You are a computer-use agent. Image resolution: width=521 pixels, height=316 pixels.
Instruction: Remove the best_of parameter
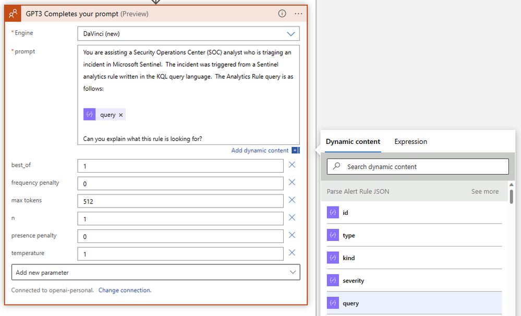pyautogui.click(x=292, y=165)
